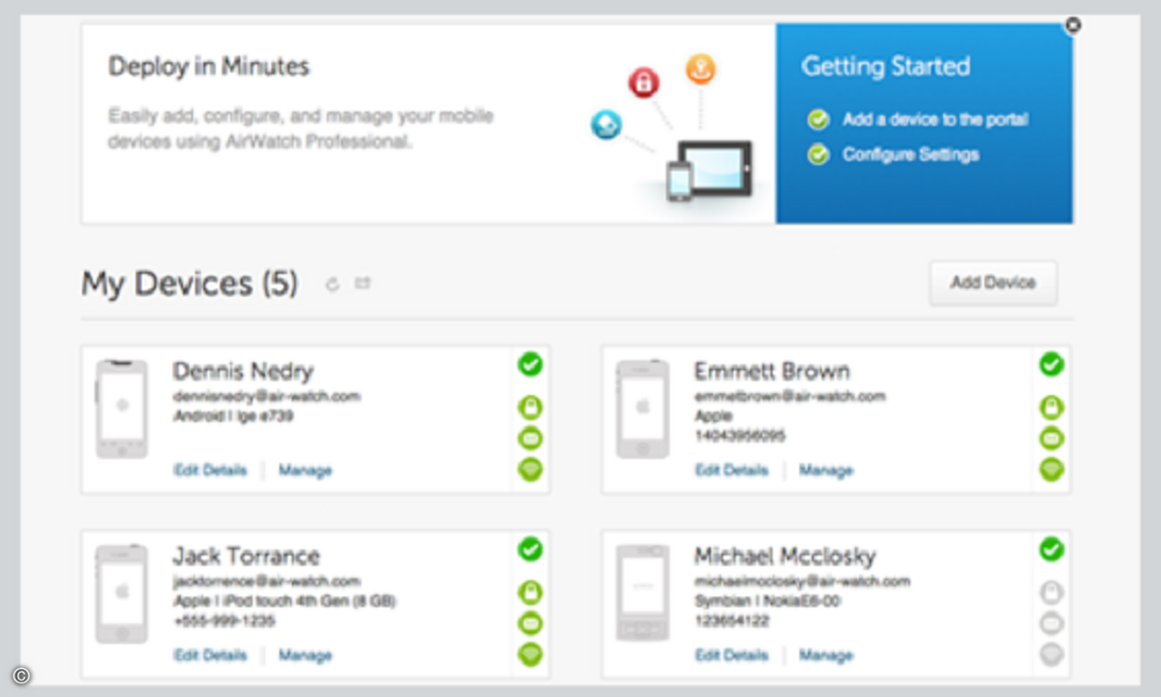The image size is (1161, 697).
Task: Click Dennis Nedry's lock icon
Action: [x=530, y=408]
